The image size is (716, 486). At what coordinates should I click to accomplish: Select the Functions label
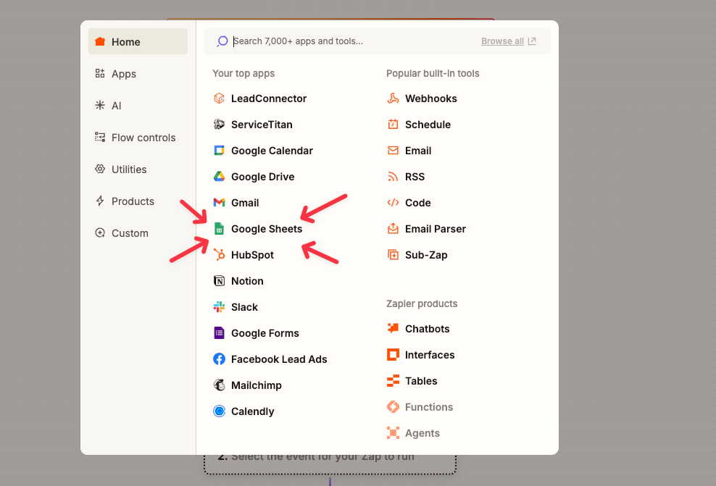pos(429,407)
